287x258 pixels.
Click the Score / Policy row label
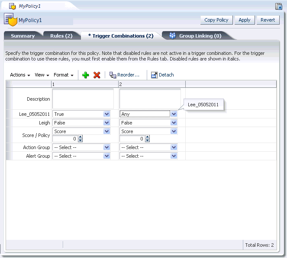(x=36, y=135)
